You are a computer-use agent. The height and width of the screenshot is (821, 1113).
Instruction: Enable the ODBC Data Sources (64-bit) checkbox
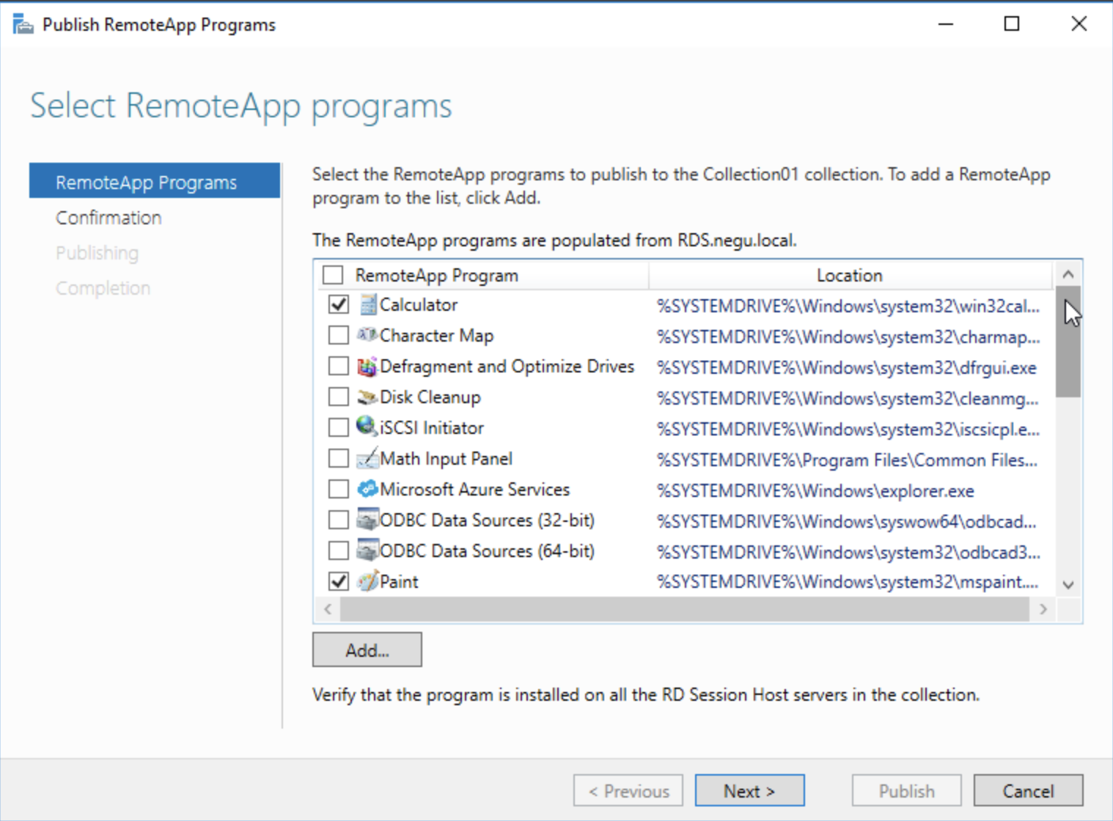tap(338, 551)
